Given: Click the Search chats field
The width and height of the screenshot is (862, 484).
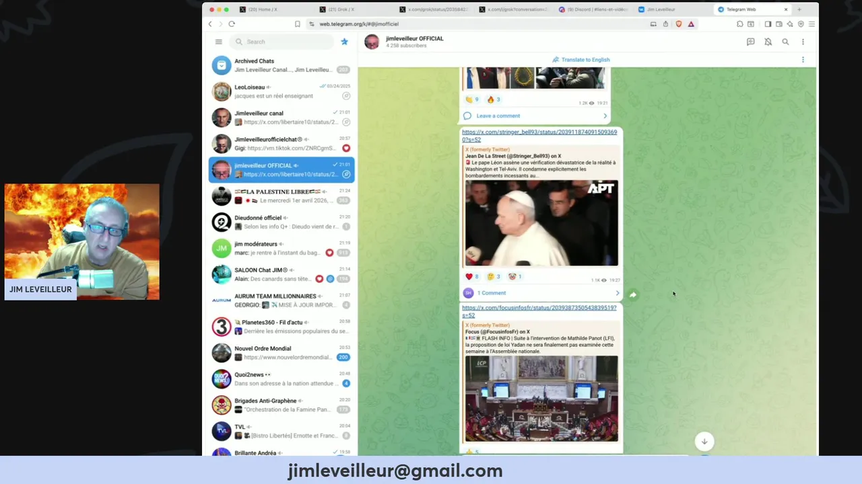Looking at the screenshot, I should [x=282, y=42].
